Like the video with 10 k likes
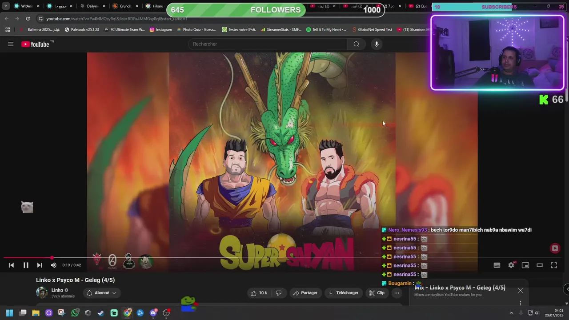The image size is (569, 320). 258,293
